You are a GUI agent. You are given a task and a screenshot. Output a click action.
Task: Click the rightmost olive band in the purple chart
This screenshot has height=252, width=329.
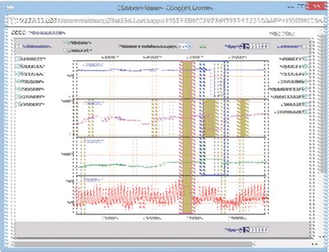point(242,118)
